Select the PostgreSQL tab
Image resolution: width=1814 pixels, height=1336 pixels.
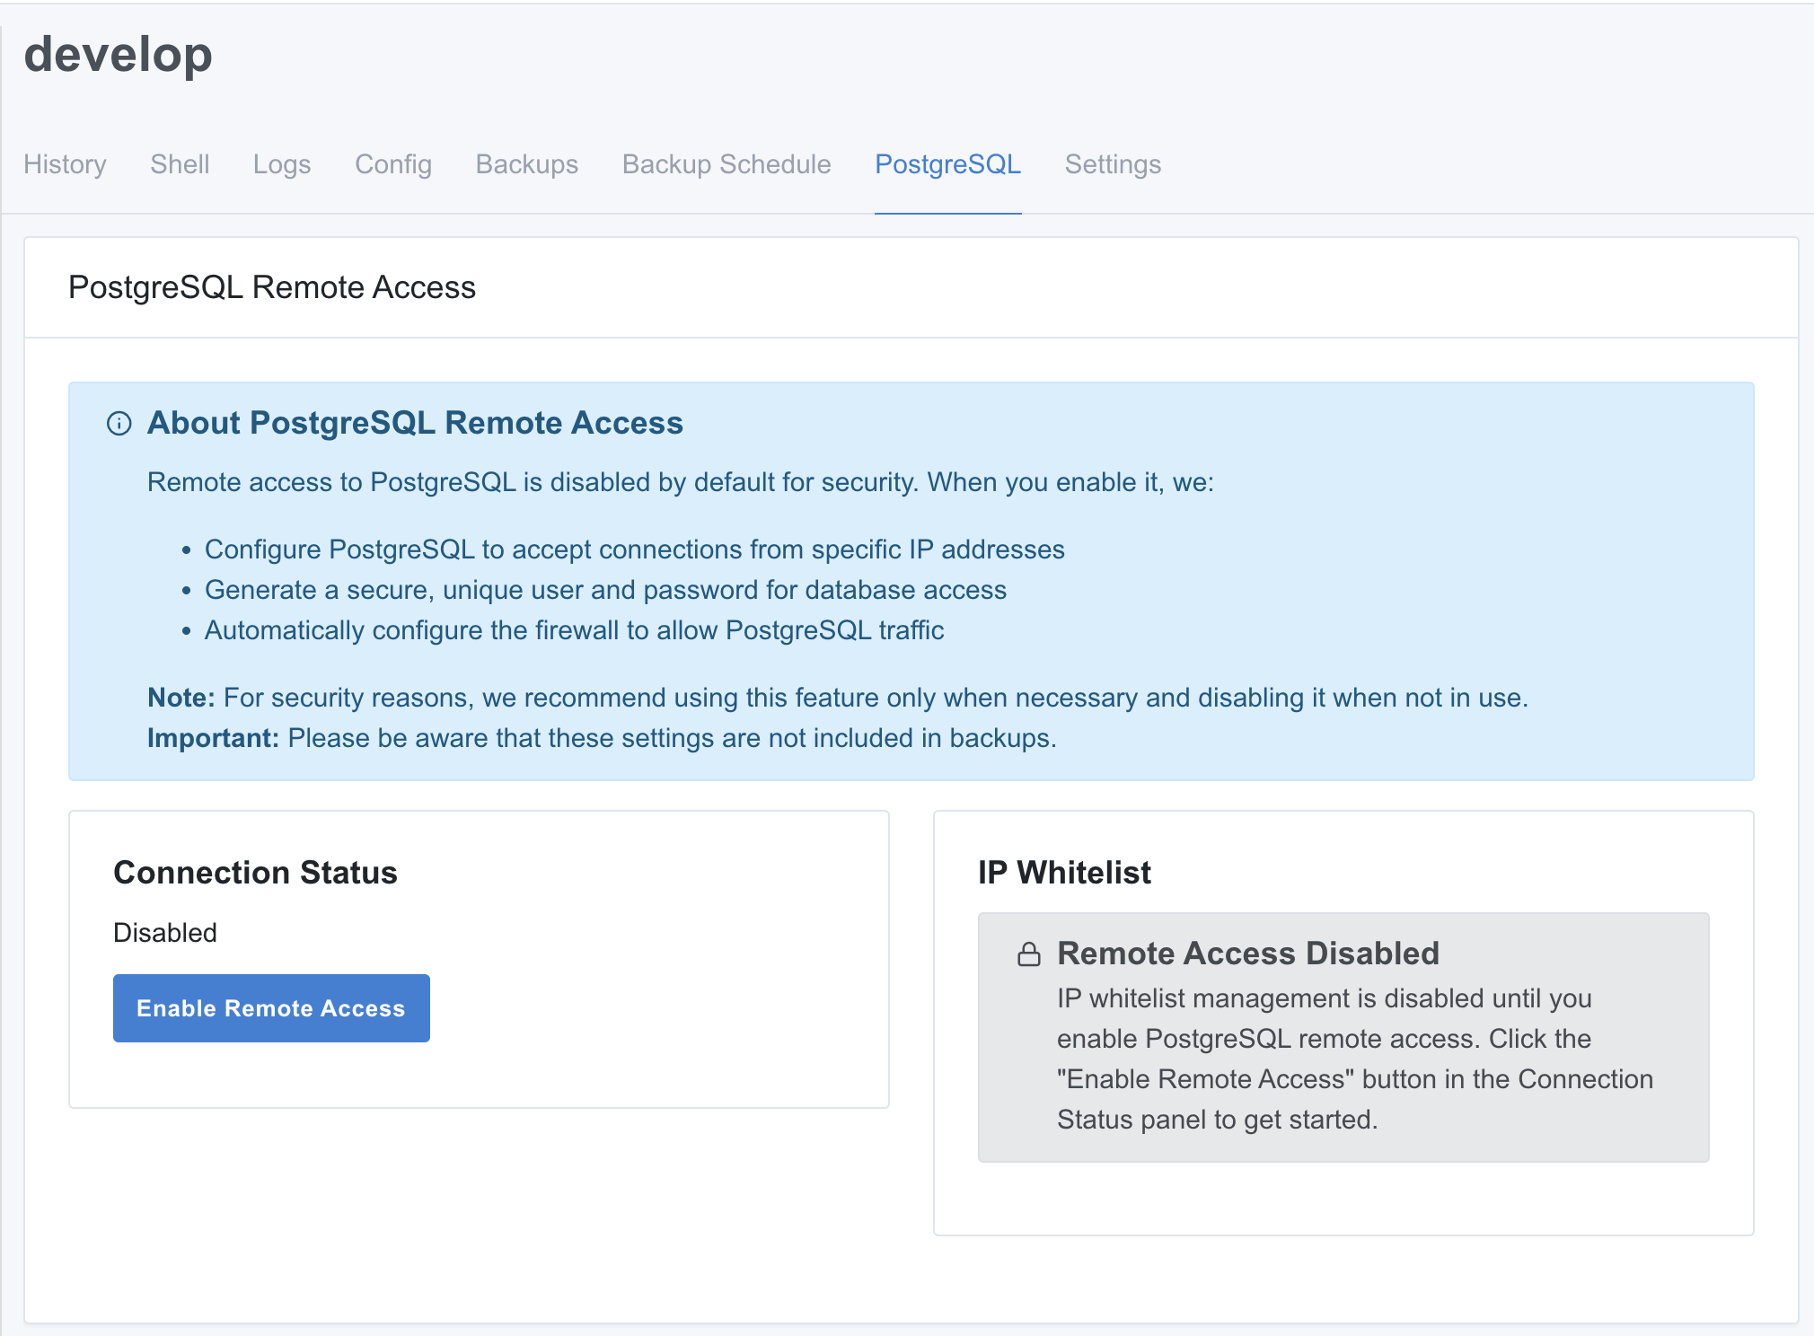pyautogui.click(x=947, y=164)
